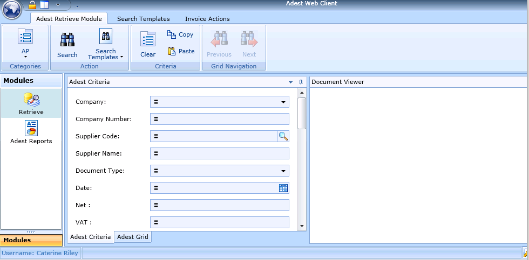Click the Username: Caterine Riley status text

click(40, 253)
